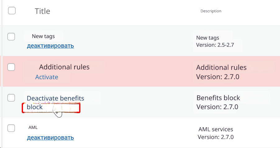This screenshot has height=148, width=280.
Task: Click the Title column header
Action: [42, 11]
